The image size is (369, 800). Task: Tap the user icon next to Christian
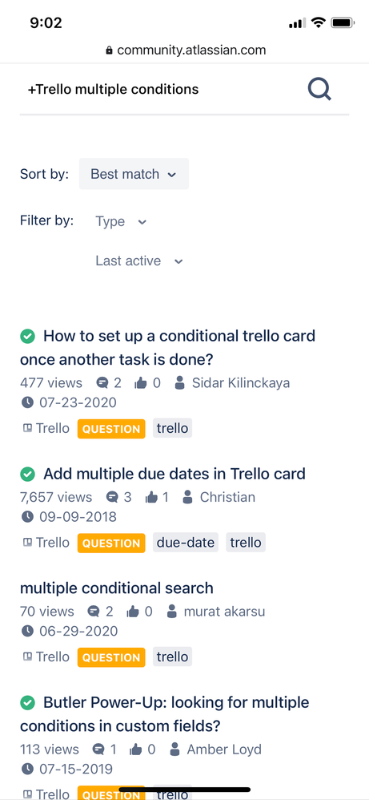pos(187,497)
